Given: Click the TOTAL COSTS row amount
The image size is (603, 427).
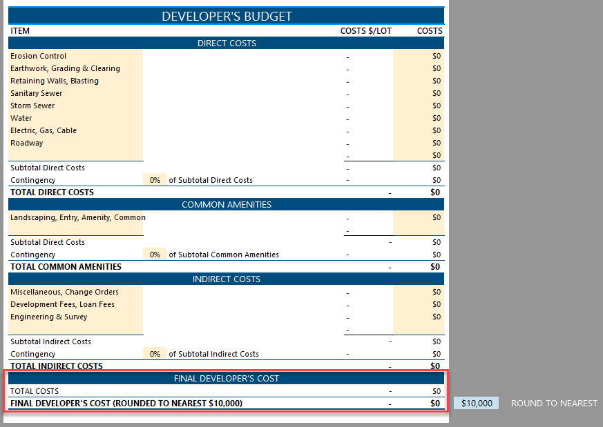Looking at the screenshot, I should point(434,390).
